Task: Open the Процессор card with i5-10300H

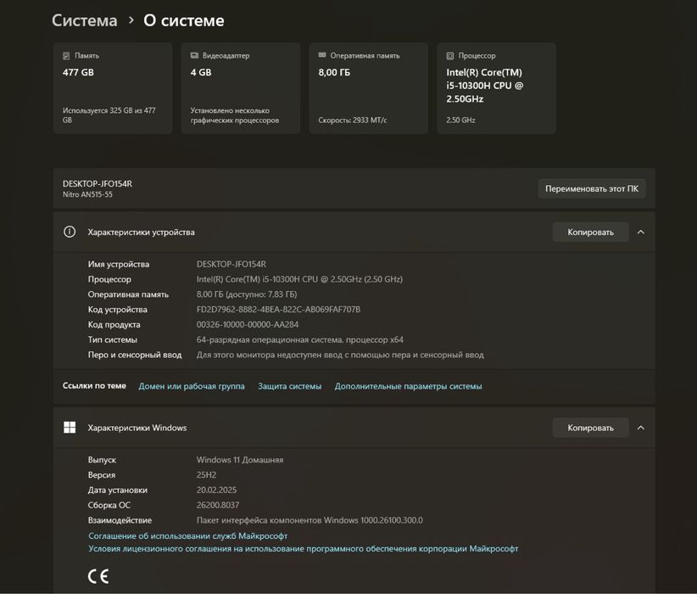Action: tap(497, 88)
